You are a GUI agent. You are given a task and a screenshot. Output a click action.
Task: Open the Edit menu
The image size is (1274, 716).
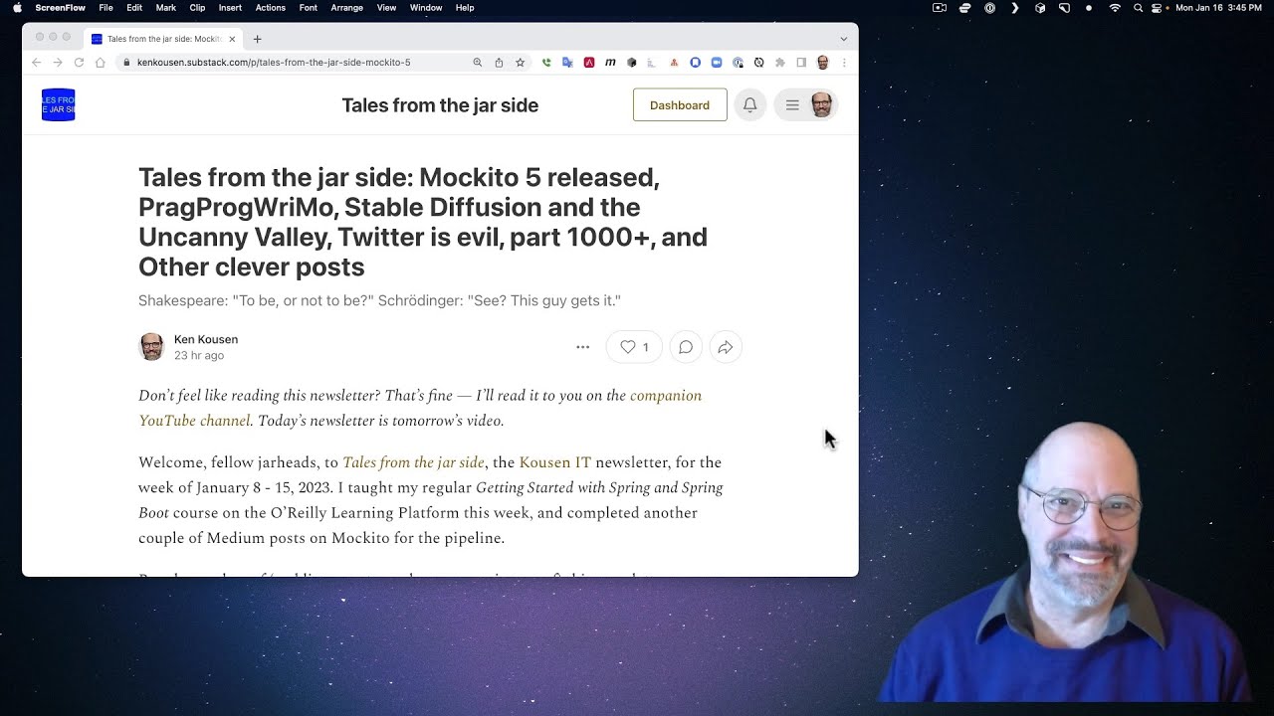(134, 7)
